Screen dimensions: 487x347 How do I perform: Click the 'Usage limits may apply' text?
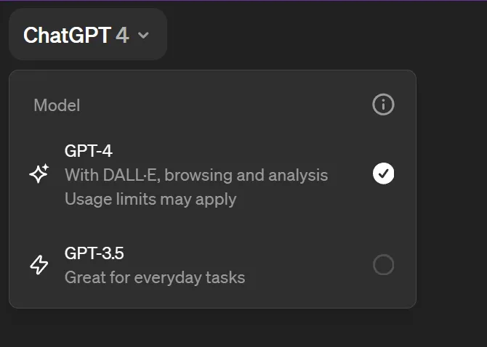pyautogui.click(x=150, y=198)
